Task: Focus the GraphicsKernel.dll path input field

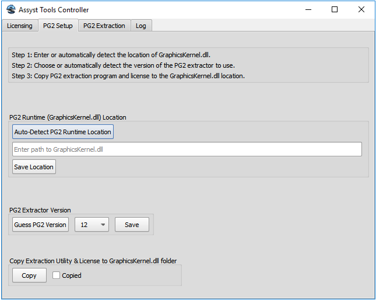Action: tap(187, 149)
